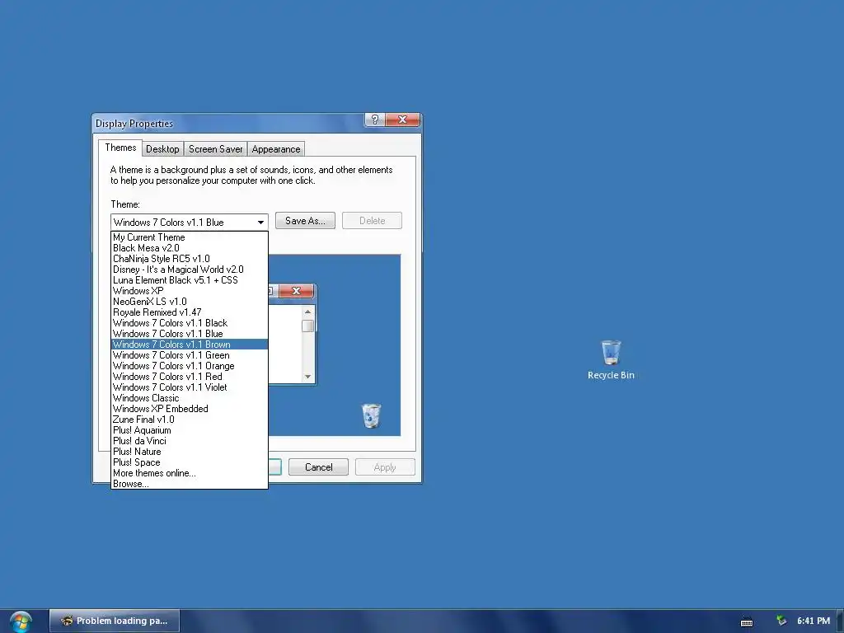The image size is (844, 633).
Task: Click preview window scrollbar up arrow
Action: pos(308,312)
